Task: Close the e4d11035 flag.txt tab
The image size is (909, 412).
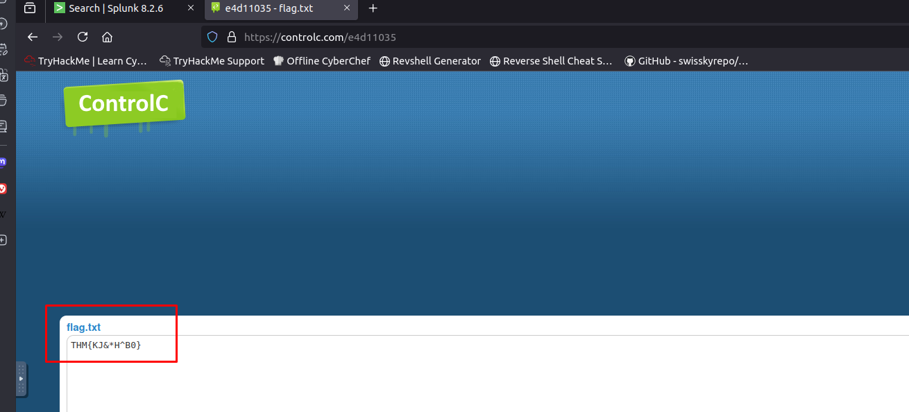Action: tap(347, 8)
